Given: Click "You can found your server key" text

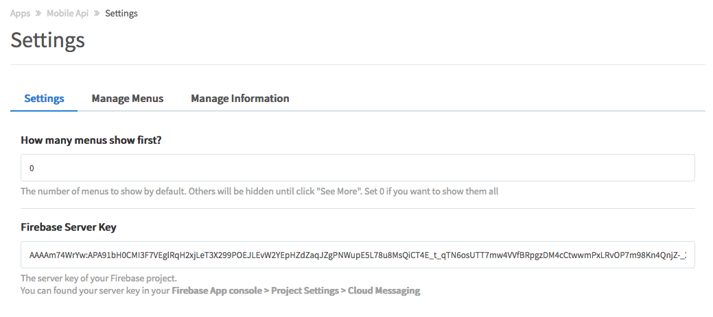Looking at the screenshot, I should coord(95,290).
